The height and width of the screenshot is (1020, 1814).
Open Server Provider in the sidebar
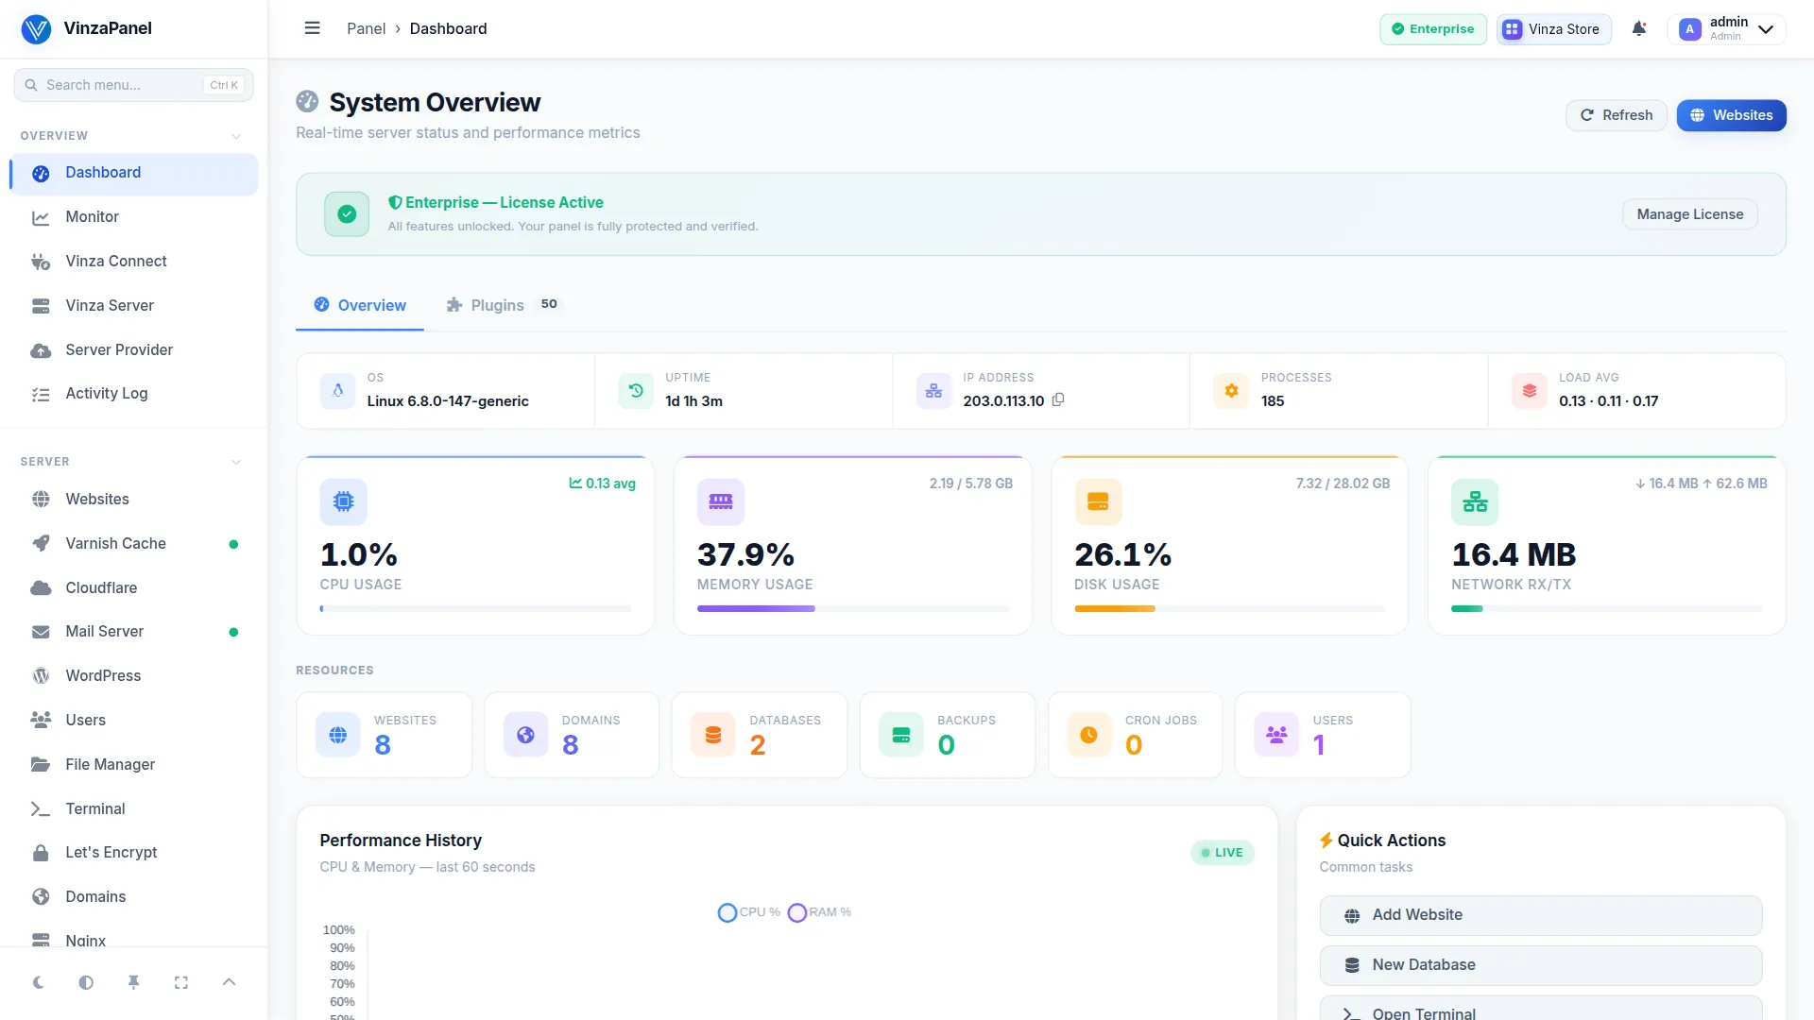coord(133,350)
